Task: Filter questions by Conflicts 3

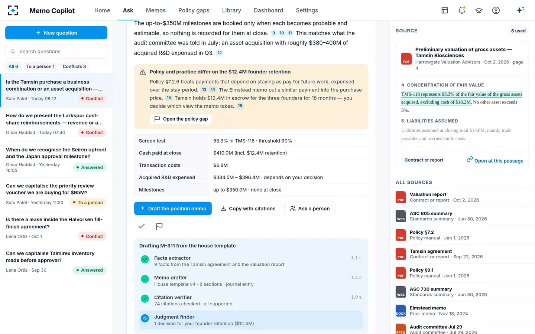Action: pyautogui.click(x=74, y=66)
